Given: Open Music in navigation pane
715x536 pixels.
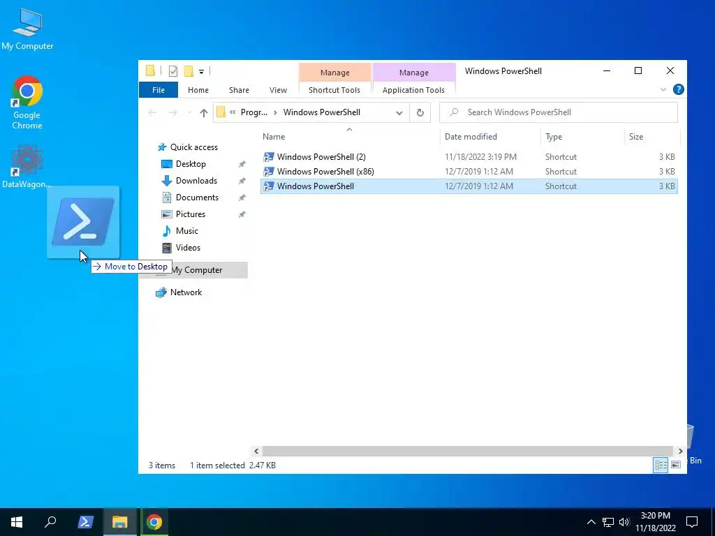Looking at the screenshot, I should (x=187, y=231).
